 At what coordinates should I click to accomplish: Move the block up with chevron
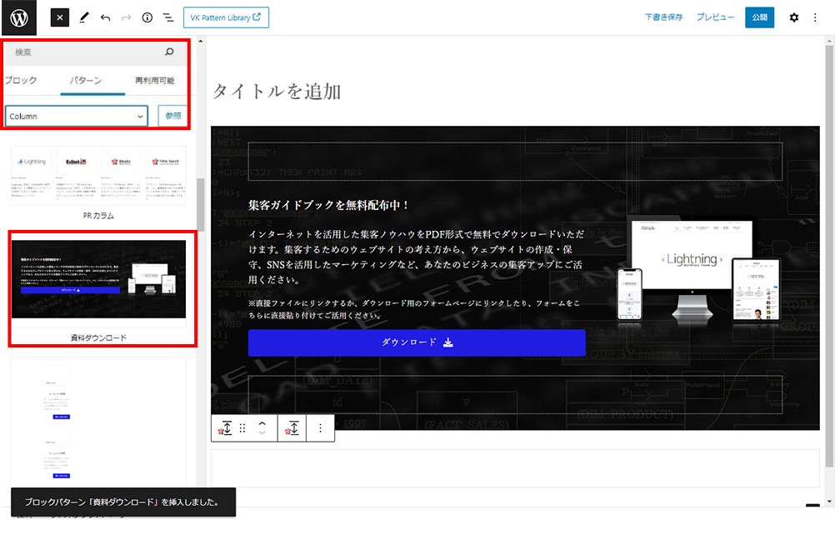pos(262,423)
